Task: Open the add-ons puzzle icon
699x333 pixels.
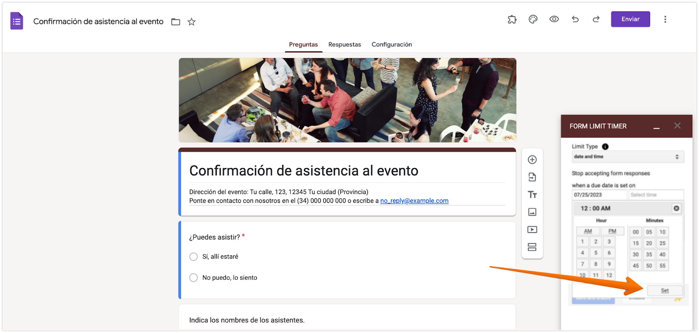Action: tap(512, 19)
